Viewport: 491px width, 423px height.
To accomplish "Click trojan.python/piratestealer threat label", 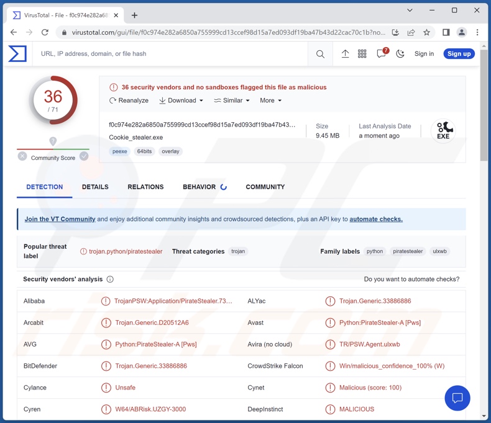I will [126, 251].
